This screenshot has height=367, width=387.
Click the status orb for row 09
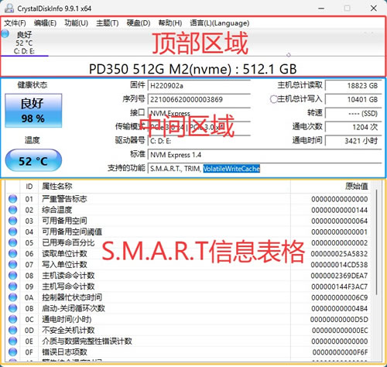pyautogui.click(x=12, y=286)
